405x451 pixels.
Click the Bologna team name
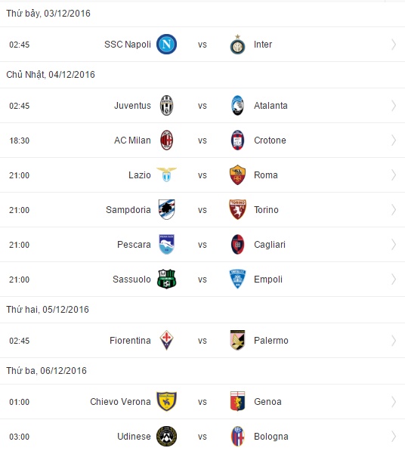point(271,437)
